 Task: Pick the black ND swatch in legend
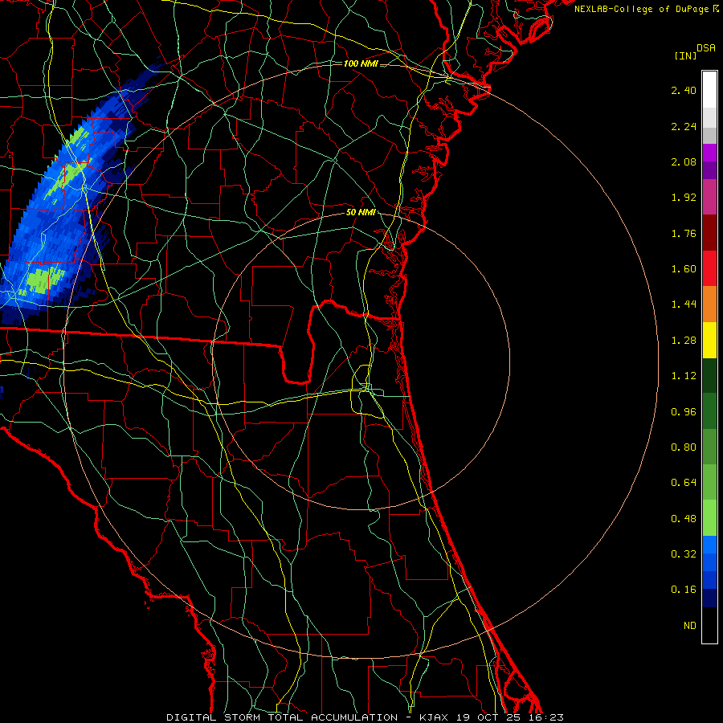(x=709, y=625)
